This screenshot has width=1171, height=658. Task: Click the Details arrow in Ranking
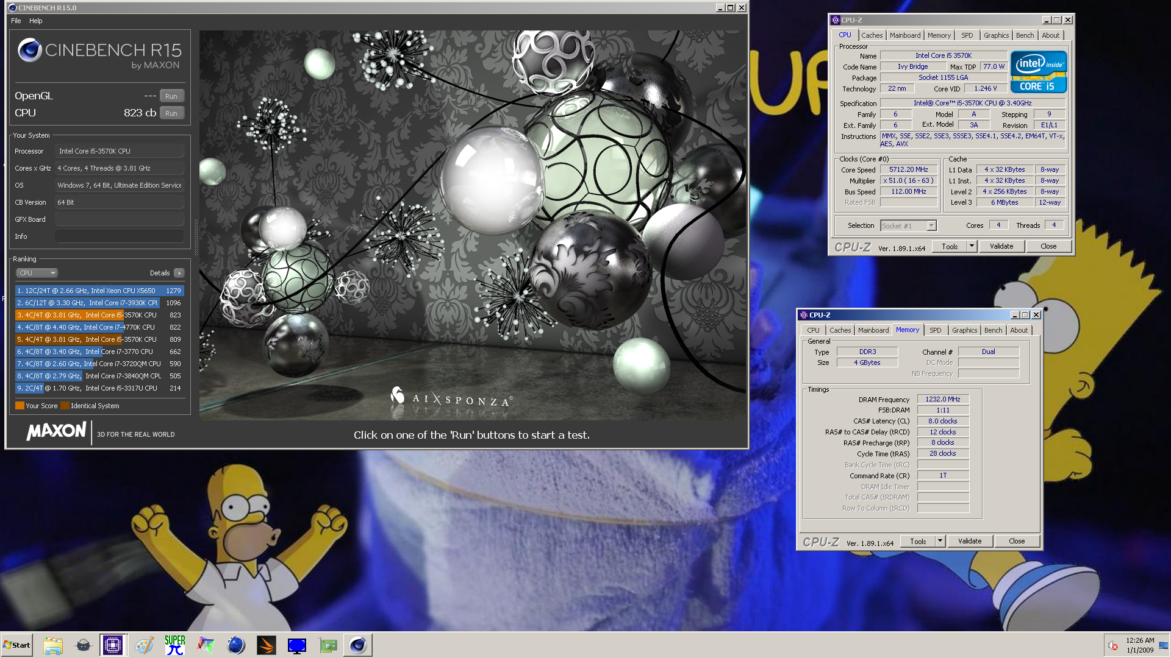(x=179, y=273)
